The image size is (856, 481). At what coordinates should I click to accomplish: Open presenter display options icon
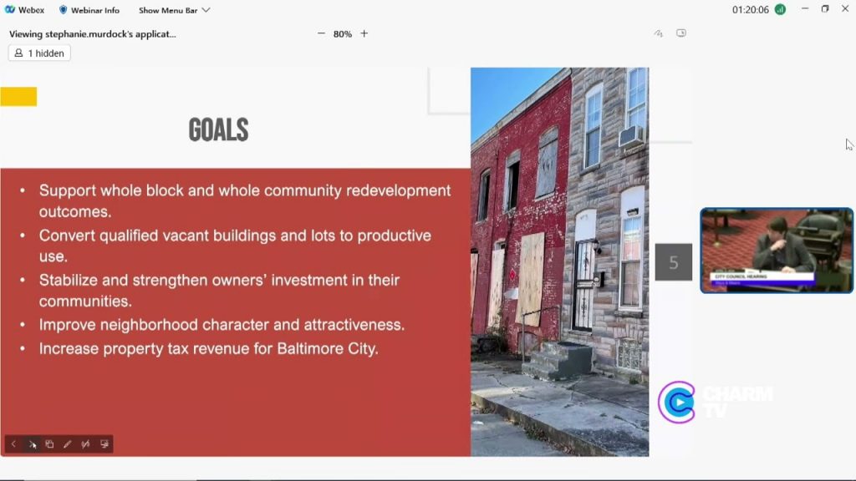pos(104,444)
